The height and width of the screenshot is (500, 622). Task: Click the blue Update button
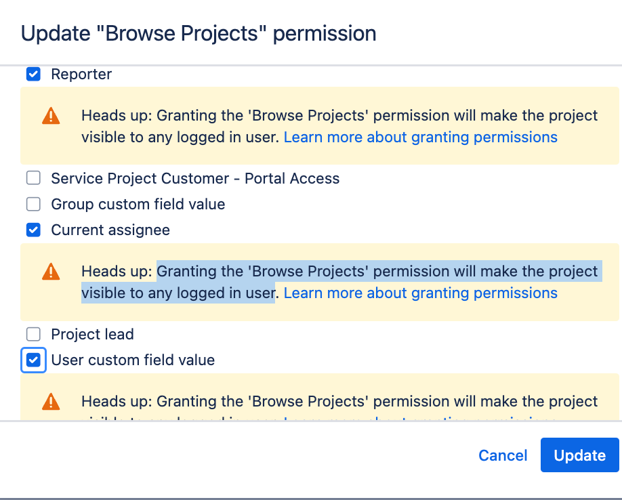pos(579,455)
